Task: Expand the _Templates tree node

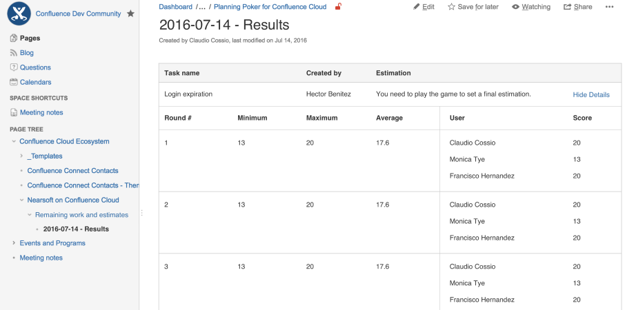Action: coord(21,156)
